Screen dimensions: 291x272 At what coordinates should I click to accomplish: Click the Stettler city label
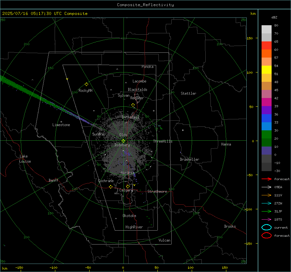click(x=189, y=93)
